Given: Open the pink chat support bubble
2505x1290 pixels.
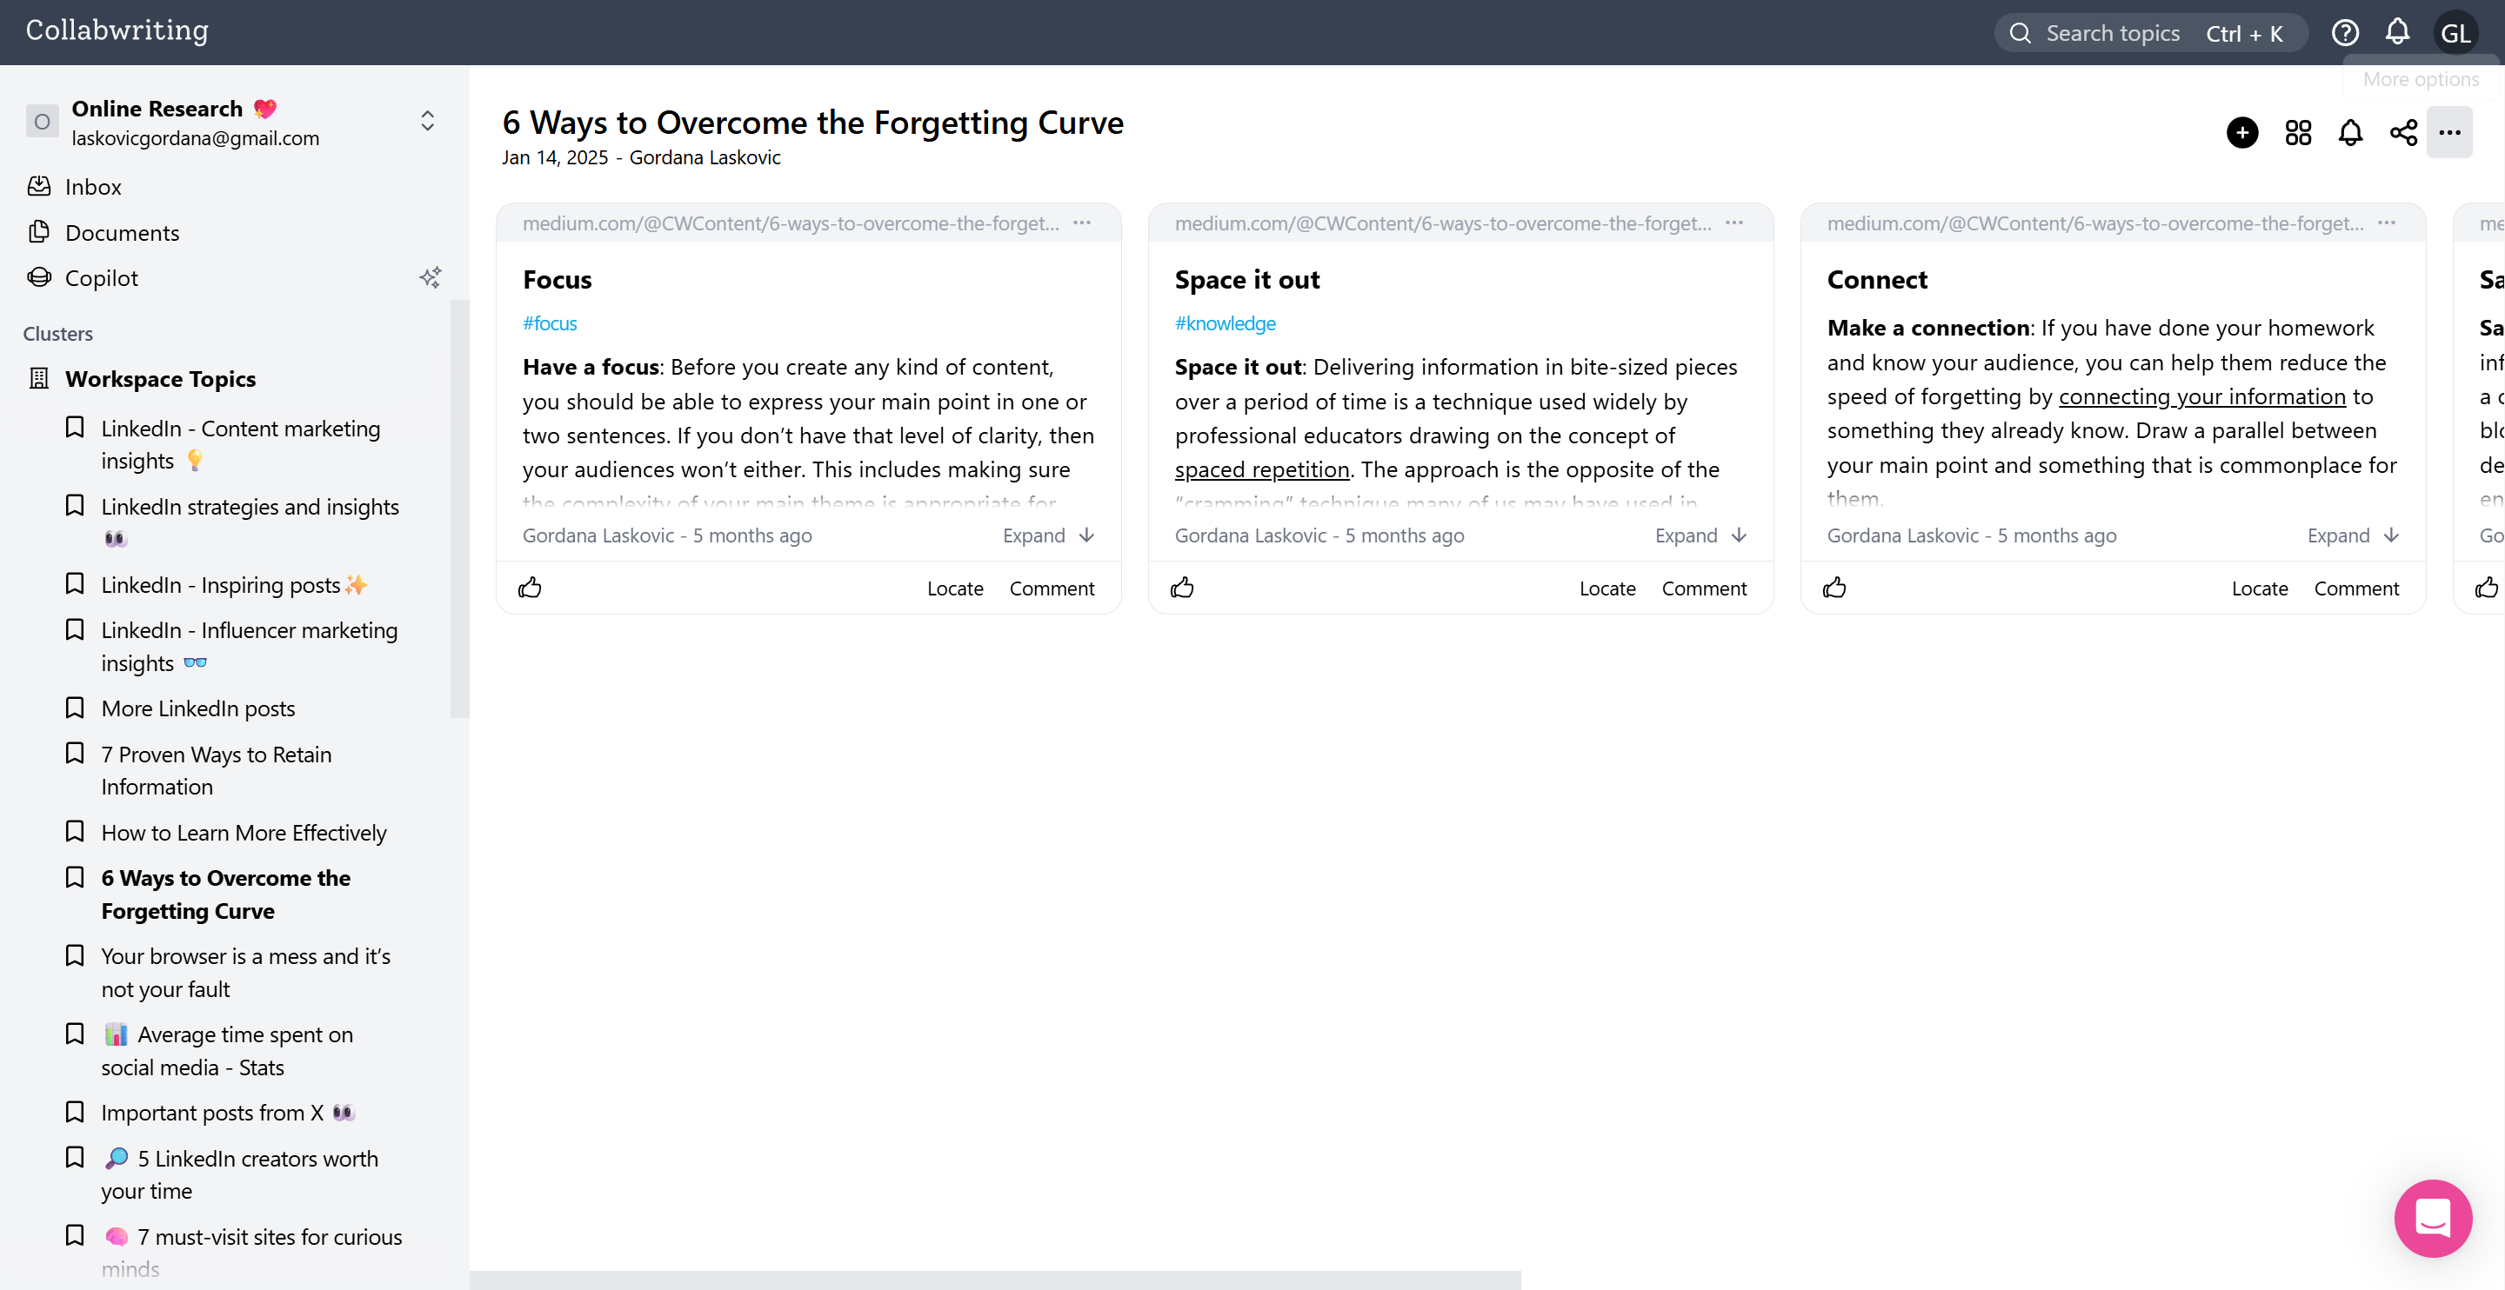Looking at the screenshot, I should click(x=2433, y=1218).
